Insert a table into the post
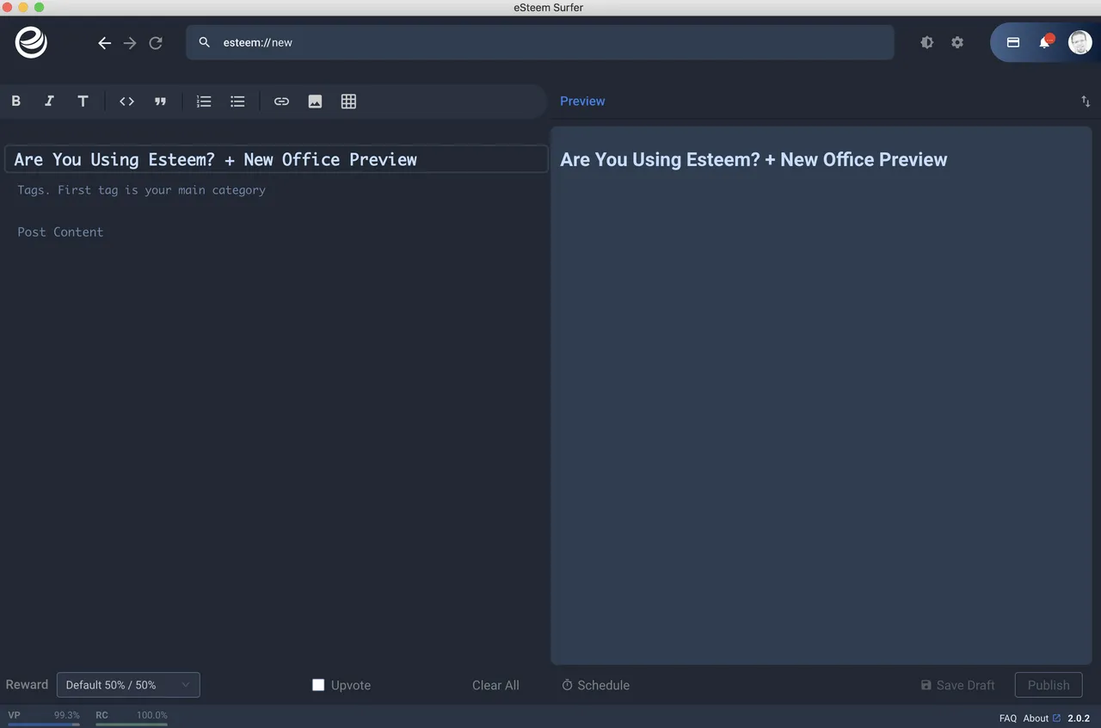Screen dimensions: 1101x728 [x=348, y=102]
